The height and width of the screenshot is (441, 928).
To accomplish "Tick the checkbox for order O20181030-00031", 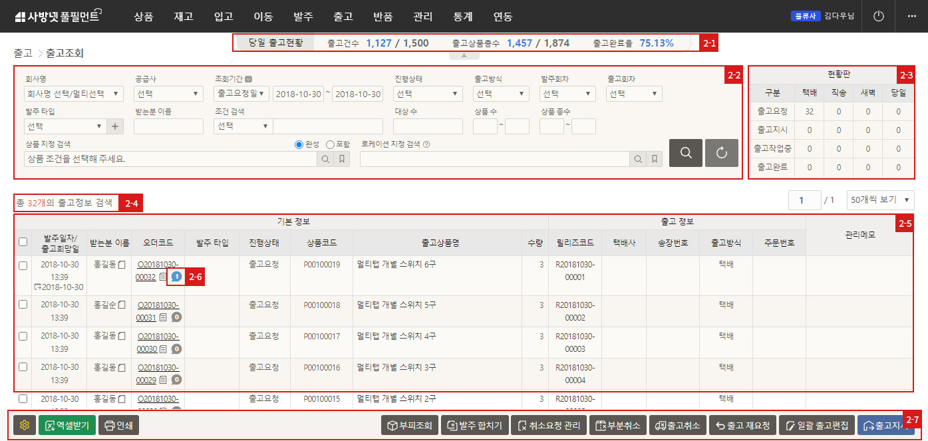I will pyautogui.click(x=23, y=304).
